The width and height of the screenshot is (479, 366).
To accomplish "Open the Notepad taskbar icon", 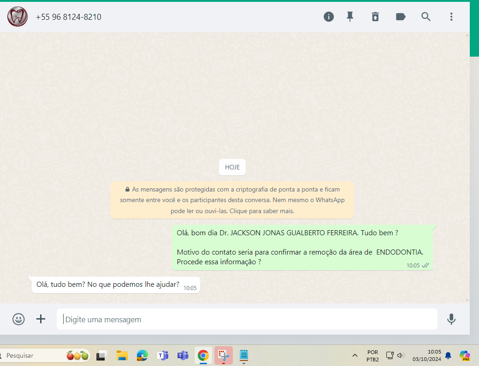I will coord(244,355).
